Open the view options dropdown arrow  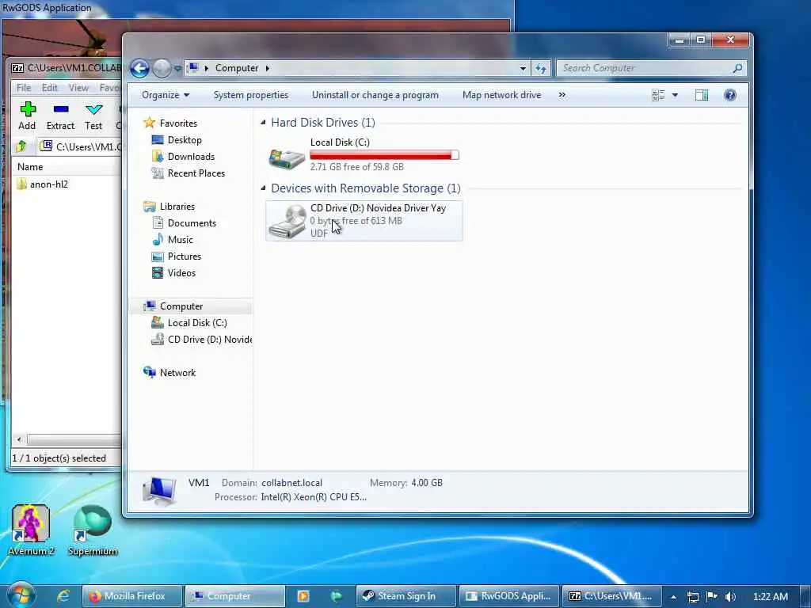(x=675, y=95)
